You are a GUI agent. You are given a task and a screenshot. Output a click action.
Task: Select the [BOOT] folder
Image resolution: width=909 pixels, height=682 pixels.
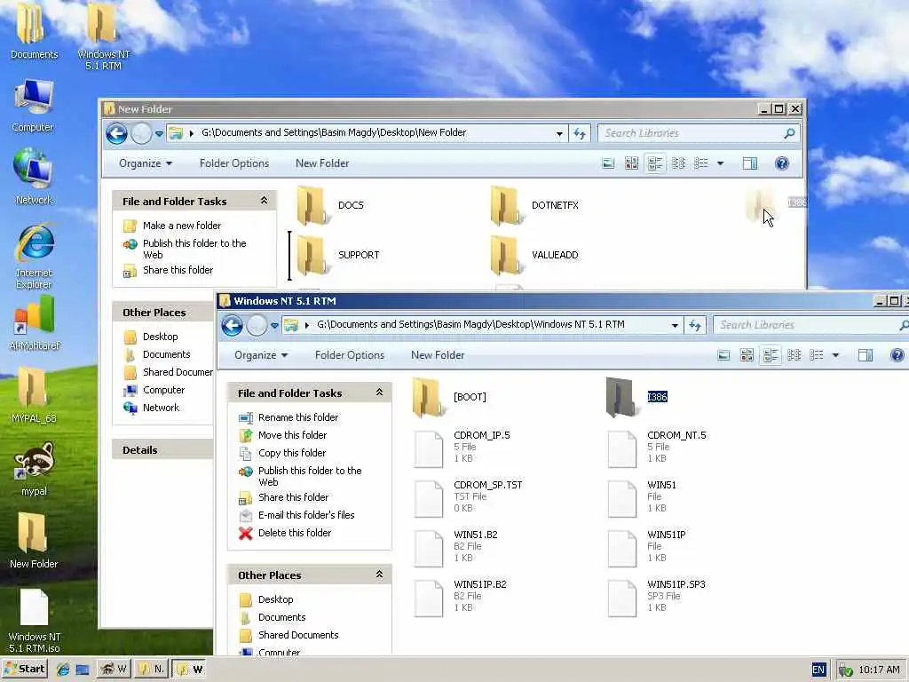tap(450, 397)
